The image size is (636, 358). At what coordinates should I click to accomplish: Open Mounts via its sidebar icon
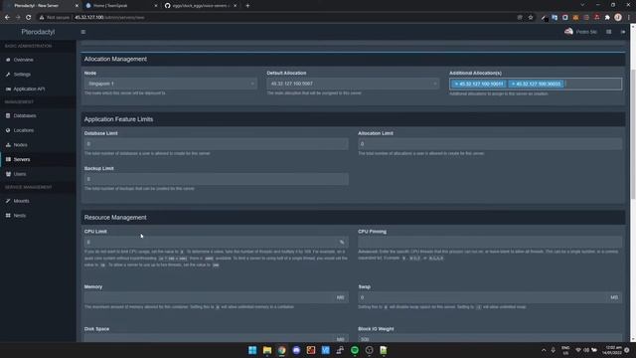tap(8, 201)
